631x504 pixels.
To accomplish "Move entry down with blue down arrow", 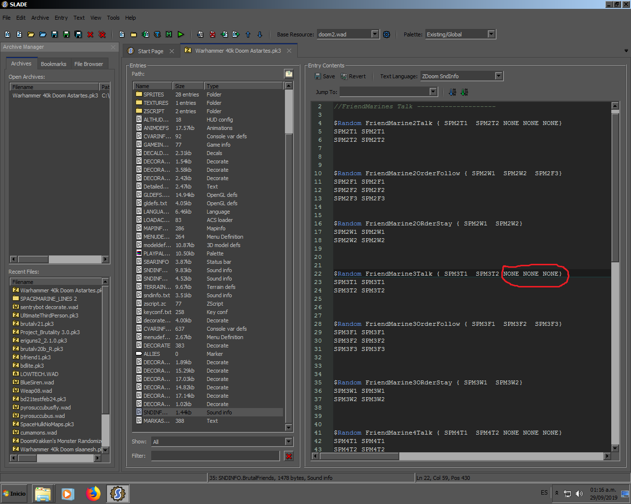I will [260, 34].
